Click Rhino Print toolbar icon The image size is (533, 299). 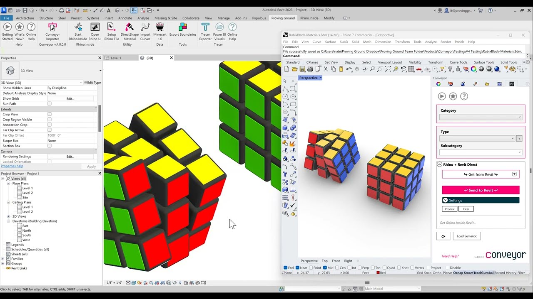[310, 69]
